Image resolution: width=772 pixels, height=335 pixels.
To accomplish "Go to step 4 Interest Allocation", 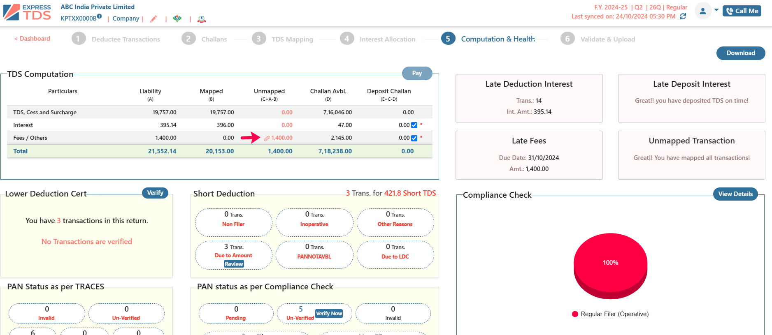I will point(377,39).
